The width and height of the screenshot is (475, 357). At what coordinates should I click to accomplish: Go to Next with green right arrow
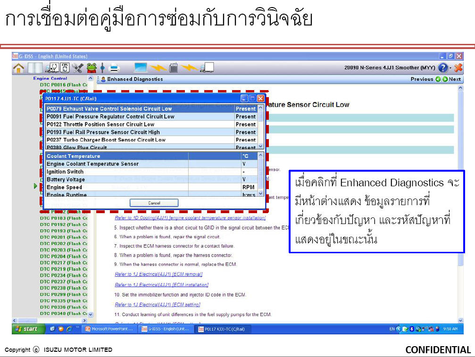pos(445,79)
